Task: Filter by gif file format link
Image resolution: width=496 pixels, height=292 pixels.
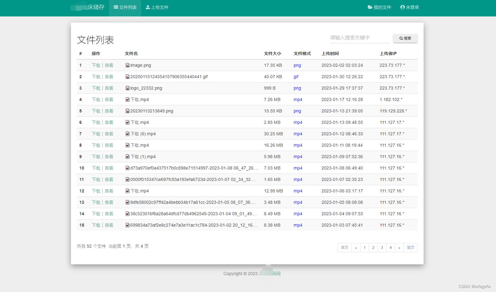Action: click(x=296, y=77)
